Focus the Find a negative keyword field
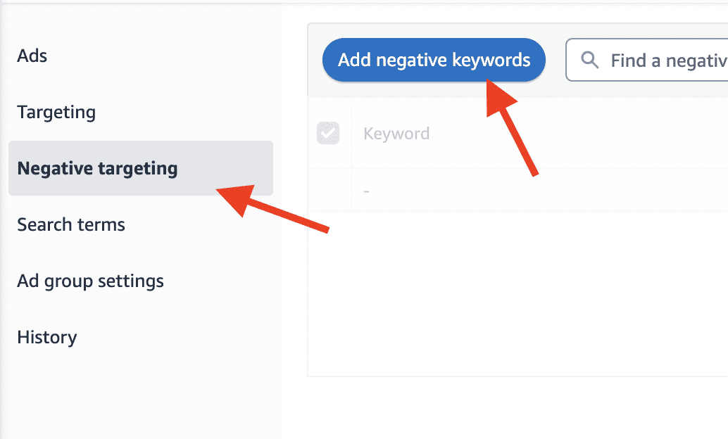 click(647, 60)
